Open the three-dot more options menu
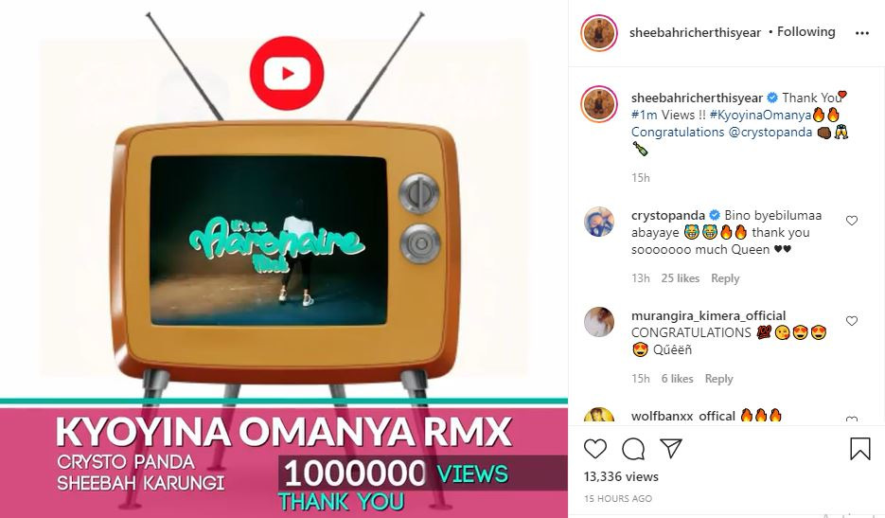This screenshot has height=518, width=885. (x=862, y=33)
